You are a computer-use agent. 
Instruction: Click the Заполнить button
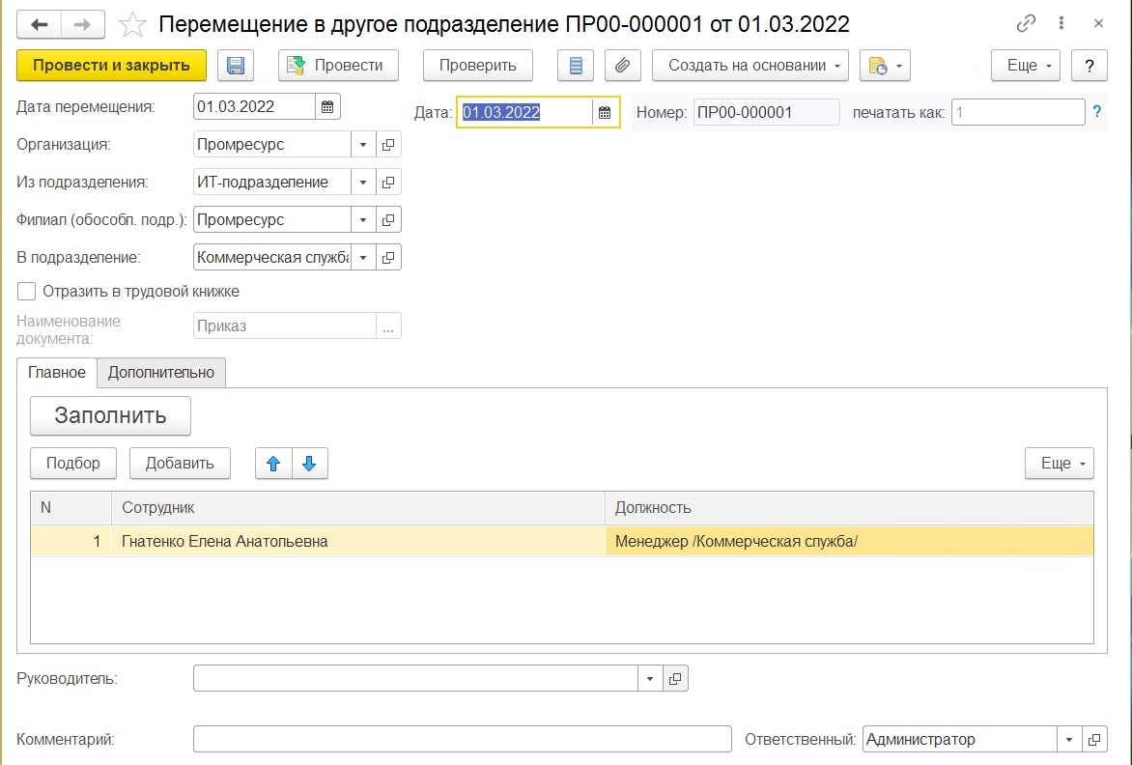coord(110,415)
